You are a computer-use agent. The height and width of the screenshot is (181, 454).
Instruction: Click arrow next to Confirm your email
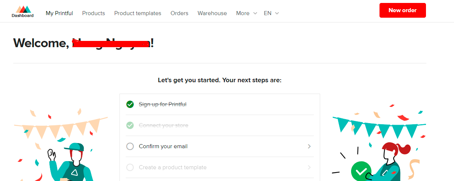click(x=309, y=146)
